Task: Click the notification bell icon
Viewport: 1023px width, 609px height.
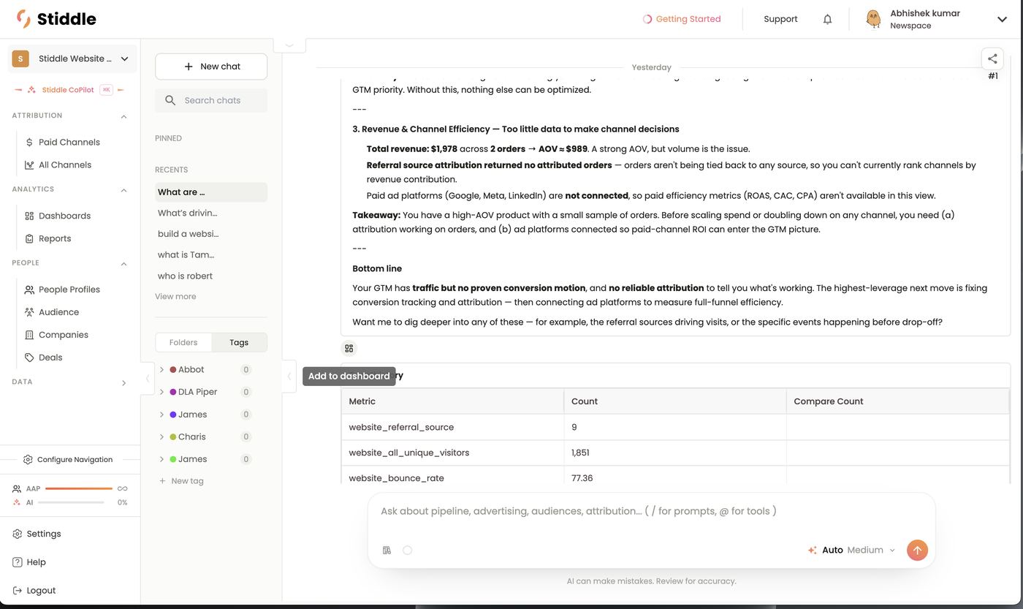Action: point(827,19)
